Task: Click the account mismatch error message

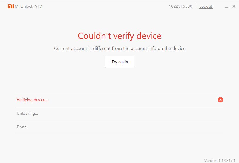Action: click(119, 48)
